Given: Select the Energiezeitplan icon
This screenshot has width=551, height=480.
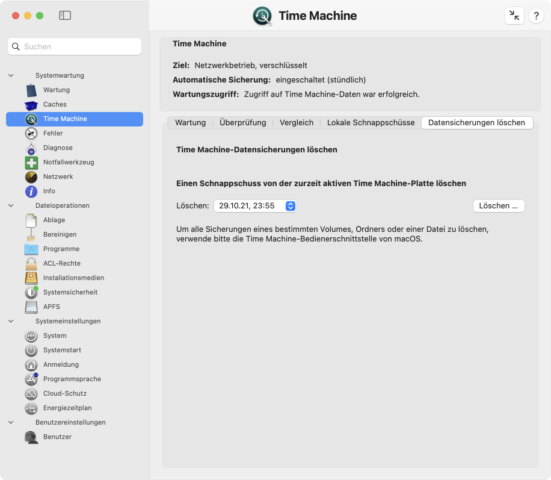Looking at the screenshot, I should point(31,408).
